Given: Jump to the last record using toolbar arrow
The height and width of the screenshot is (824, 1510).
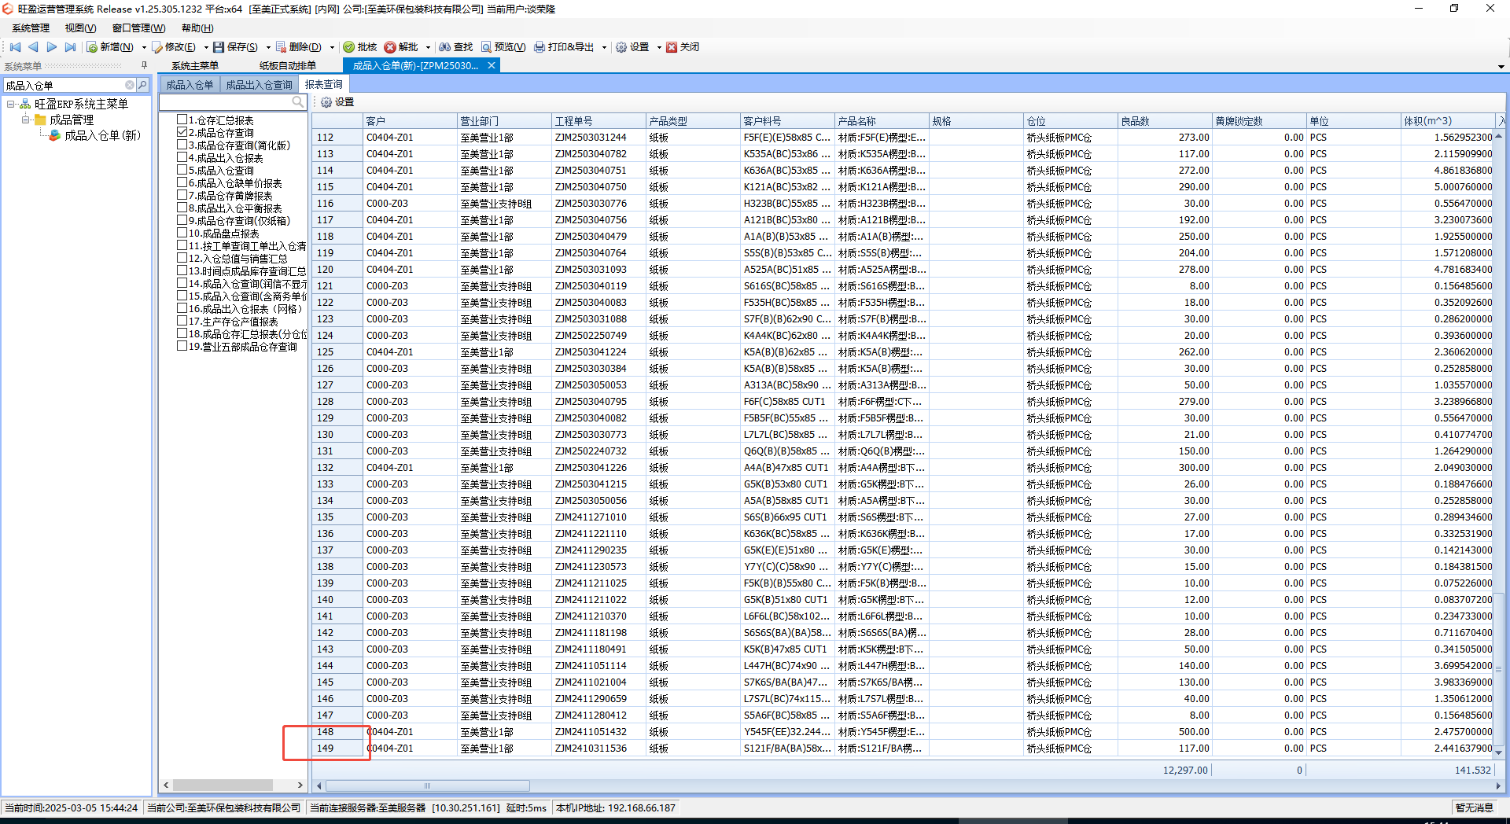Looking at the screenshot, I should pyautogui.click(x=70, y=47).
